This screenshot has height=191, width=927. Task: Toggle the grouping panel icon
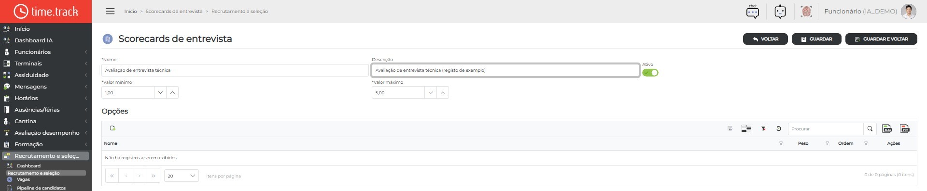tap(746, 128)
